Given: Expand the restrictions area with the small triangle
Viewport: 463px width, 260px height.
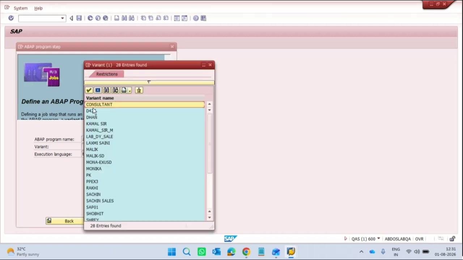Looking at the screenshot, I should point(149,82).
